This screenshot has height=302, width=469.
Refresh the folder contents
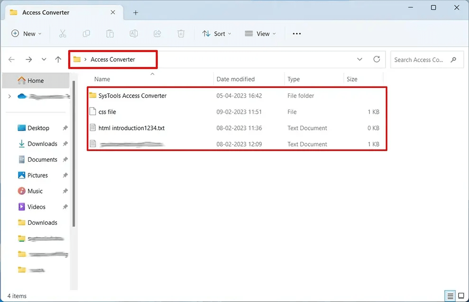[x=377, y=59]
